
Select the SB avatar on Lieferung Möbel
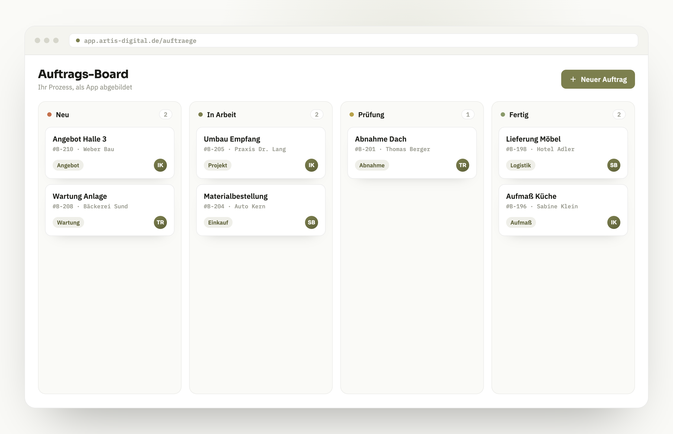[x=614, y=165]
